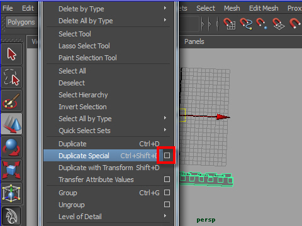Select the arrow Select tool icon
Image resolution: width=302 pixels, height=226 pixels.
(11, 54)
